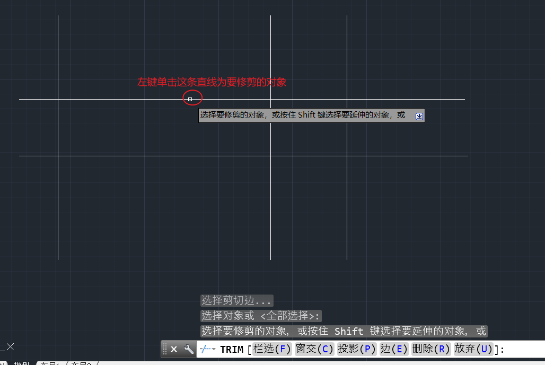The height and width of the screenshot is (365, 545).
Task: Click the TRIM command icon in the command line
Action: pyautogui.click(x=204, y=349)
